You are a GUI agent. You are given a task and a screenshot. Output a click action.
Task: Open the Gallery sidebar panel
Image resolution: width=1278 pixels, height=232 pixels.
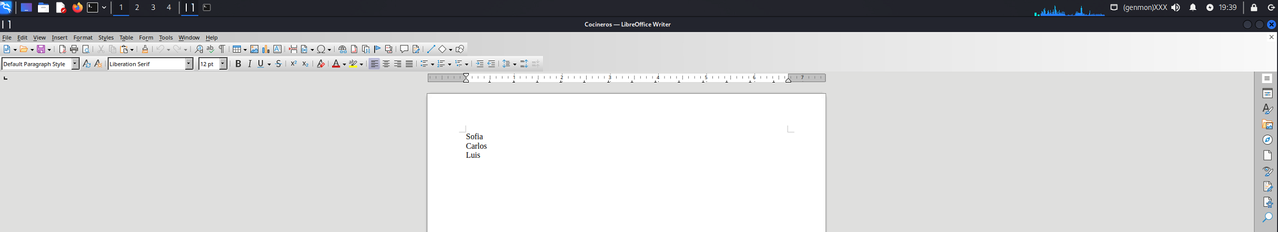point(1267,125)
